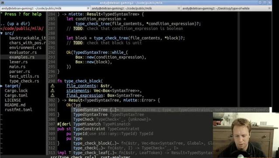Close the second terminal tab
The image size is (279, 158).
coord(179,8)
